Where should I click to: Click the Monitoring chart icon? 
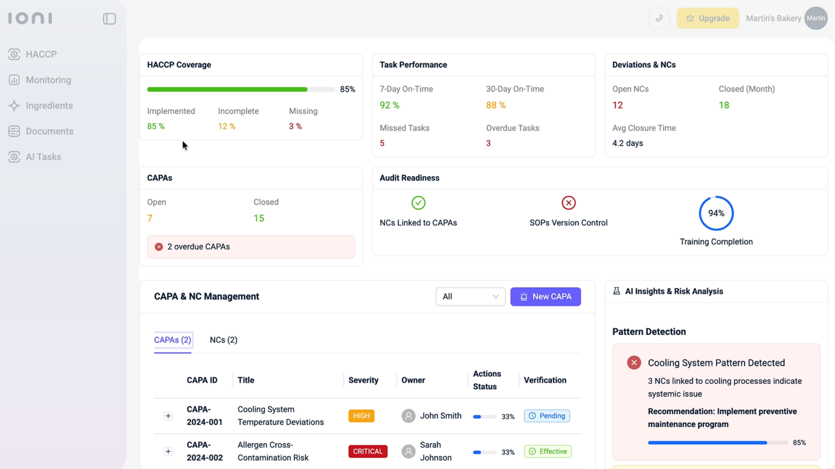(14, 80)
